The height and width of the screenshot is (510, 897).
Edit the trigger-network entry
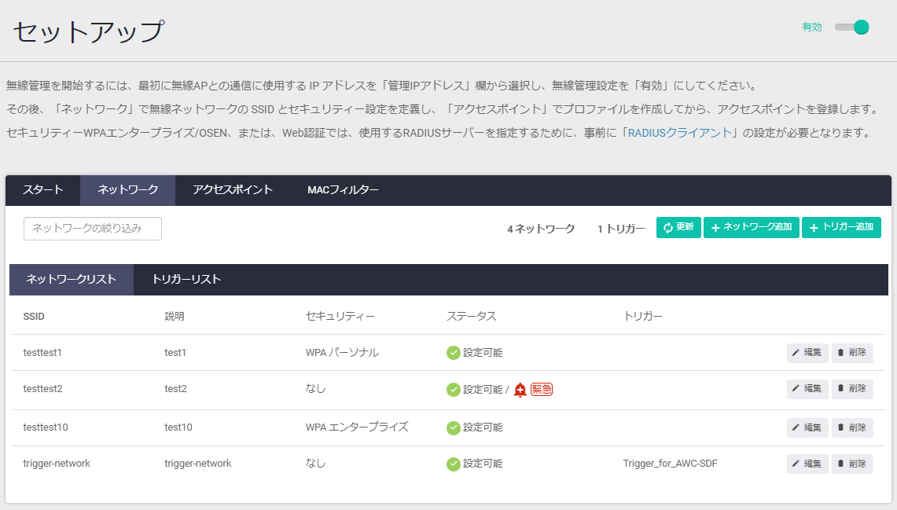[807, 464]
